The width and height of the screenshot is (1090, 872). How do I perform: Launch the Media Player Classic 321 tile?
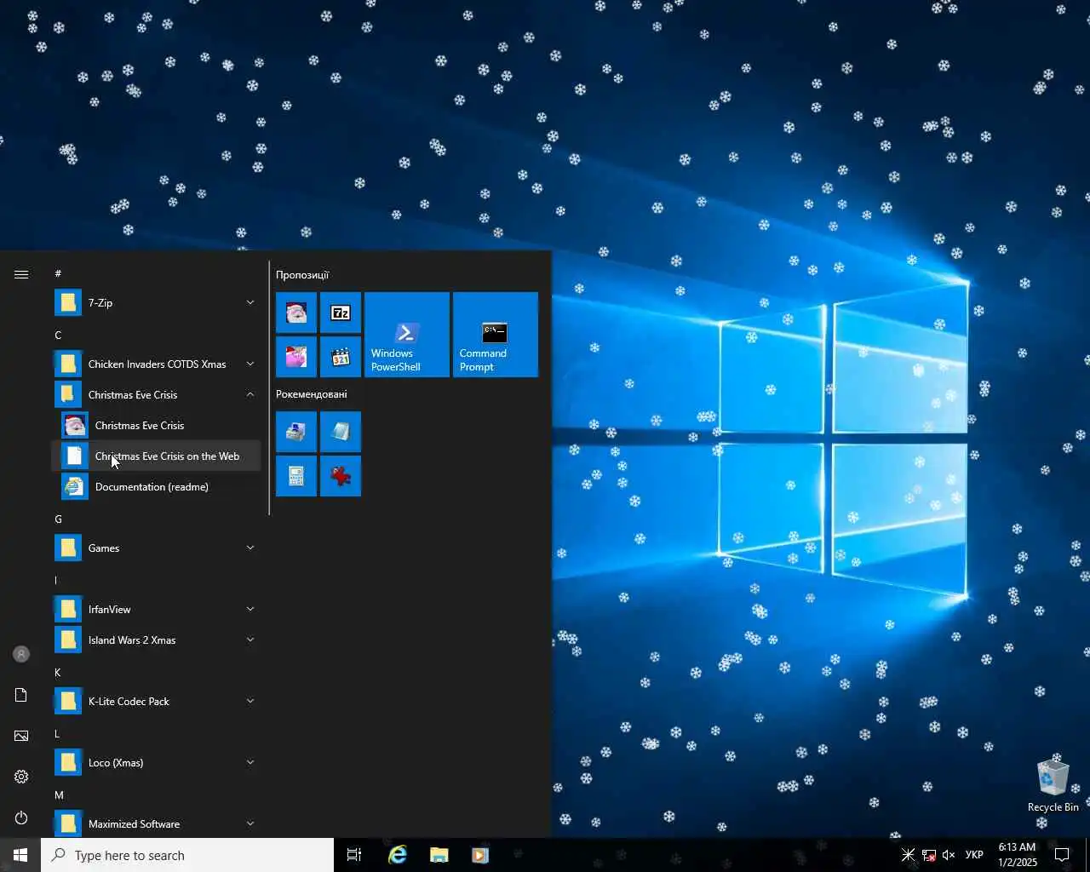point(341,357)
